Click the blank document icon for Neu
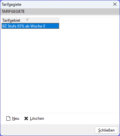 point(8,118)
